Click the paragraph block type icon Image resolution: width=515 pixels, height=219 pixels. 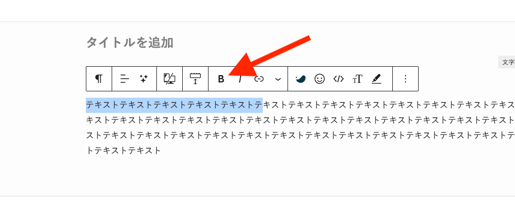pos(99,79)
